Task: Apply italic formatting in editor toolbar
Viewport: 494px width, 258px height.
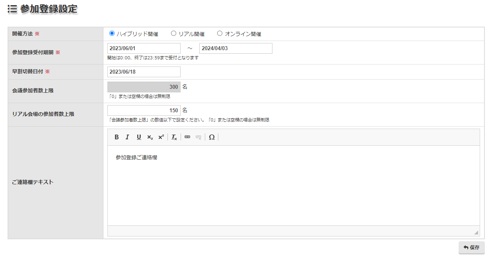Action: (127, 137)
